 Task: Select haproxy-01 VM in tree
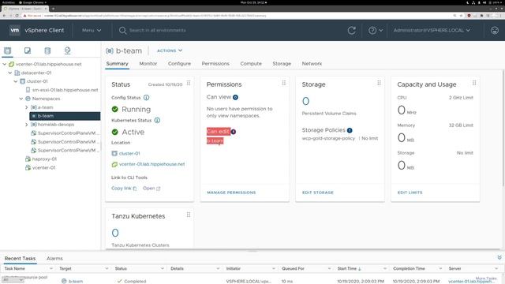tap(44, 159)
